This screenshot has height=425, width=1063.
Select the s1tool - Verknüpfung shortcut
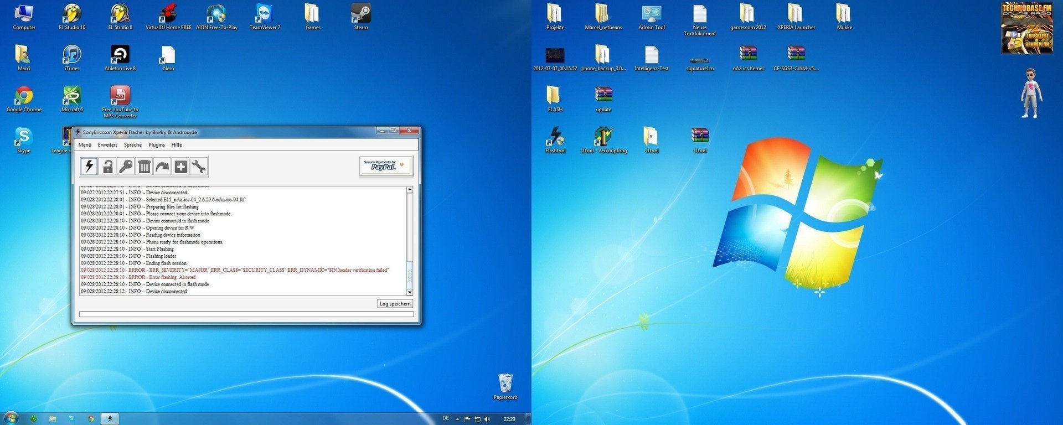[603, 140]
